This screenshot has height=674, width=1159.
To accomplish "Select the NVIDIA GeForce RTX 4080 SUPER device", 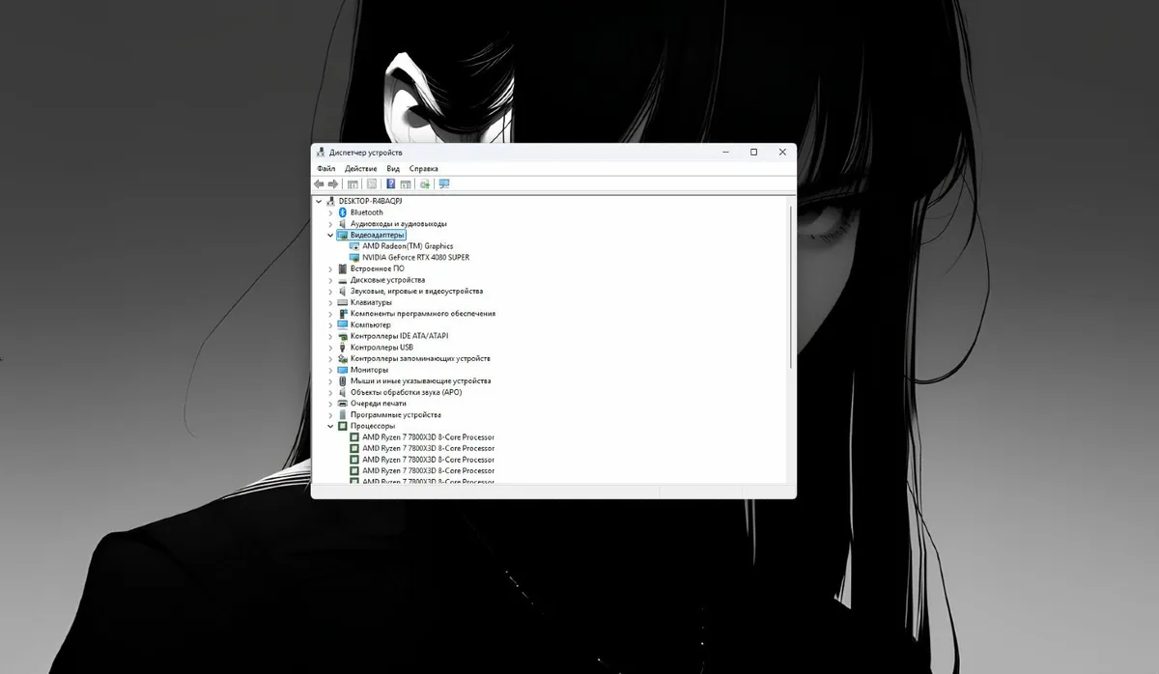I will [415, 258].
